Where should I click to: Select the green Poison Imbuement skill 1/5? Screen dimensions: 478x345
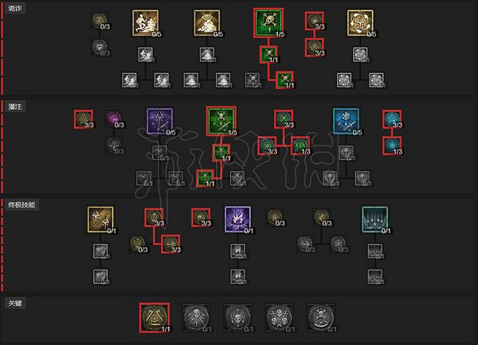click(221, 121)
